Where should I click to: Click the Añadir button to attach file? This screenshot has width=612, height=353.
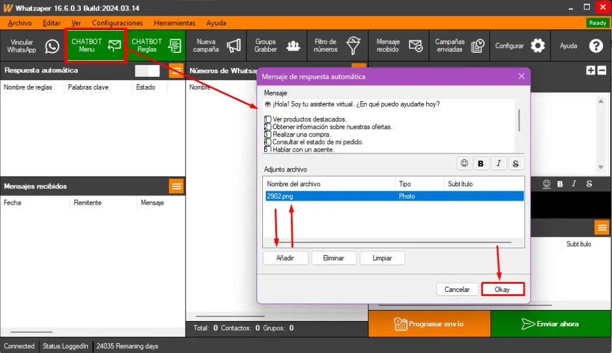point(285,258)
